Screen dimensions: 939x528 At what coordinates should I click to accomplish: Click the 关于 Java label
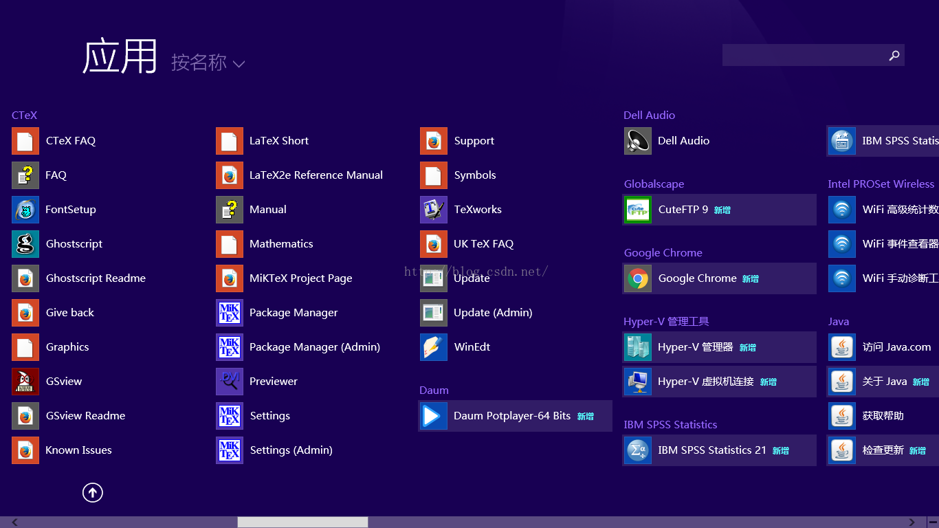[x=885, y=382]
